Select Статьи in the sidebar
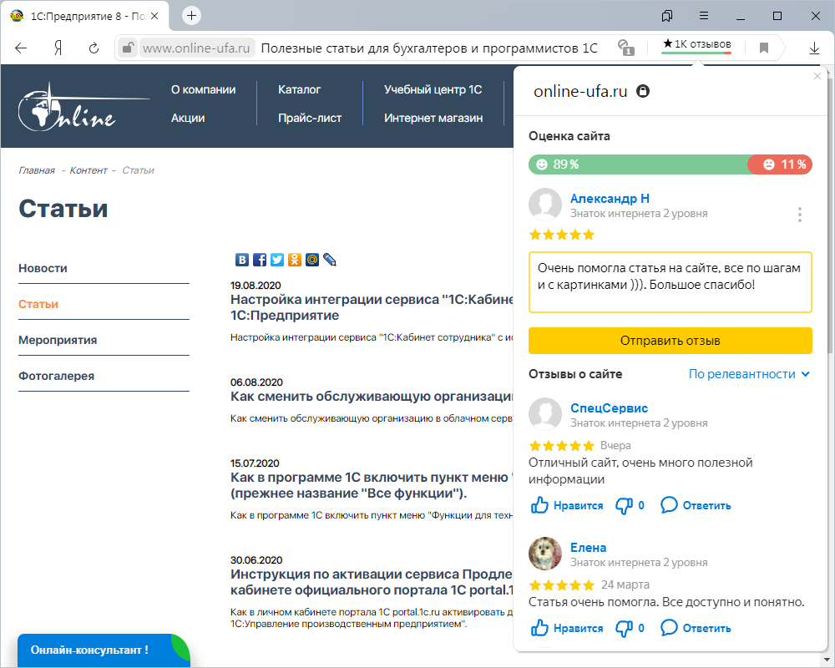This screenshot has width=835, height=668. [38, 304]
